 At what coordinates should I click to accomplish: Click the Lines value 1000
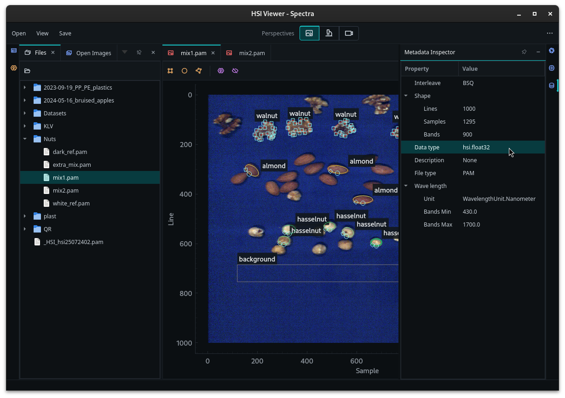pyautogui.click(x=469, y=108)
